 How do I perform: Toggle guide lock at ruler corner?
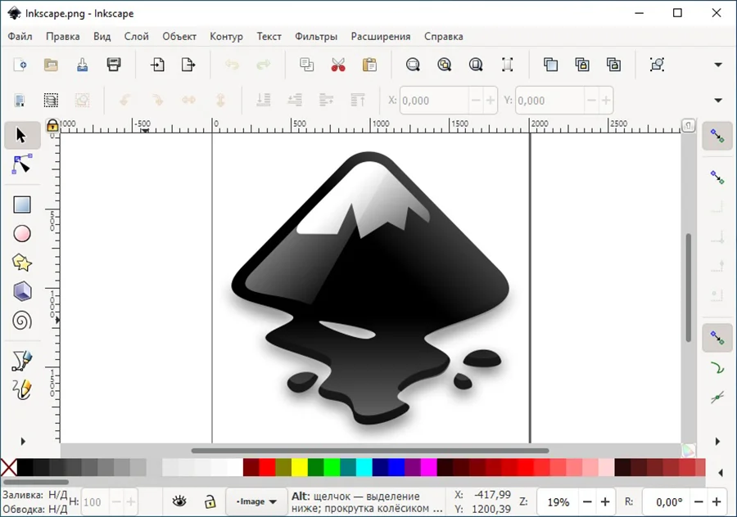point(52,125)
